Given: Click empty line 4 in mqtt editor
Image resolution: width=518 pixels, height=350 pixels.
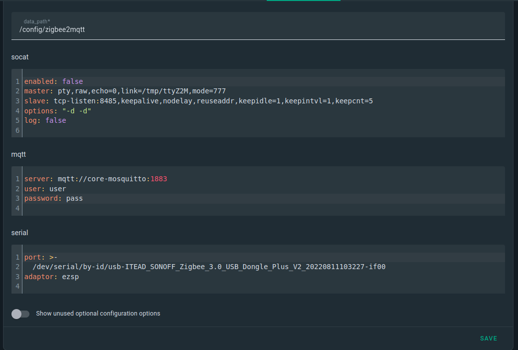Looking at the screenshot, I should pos(263,208).
